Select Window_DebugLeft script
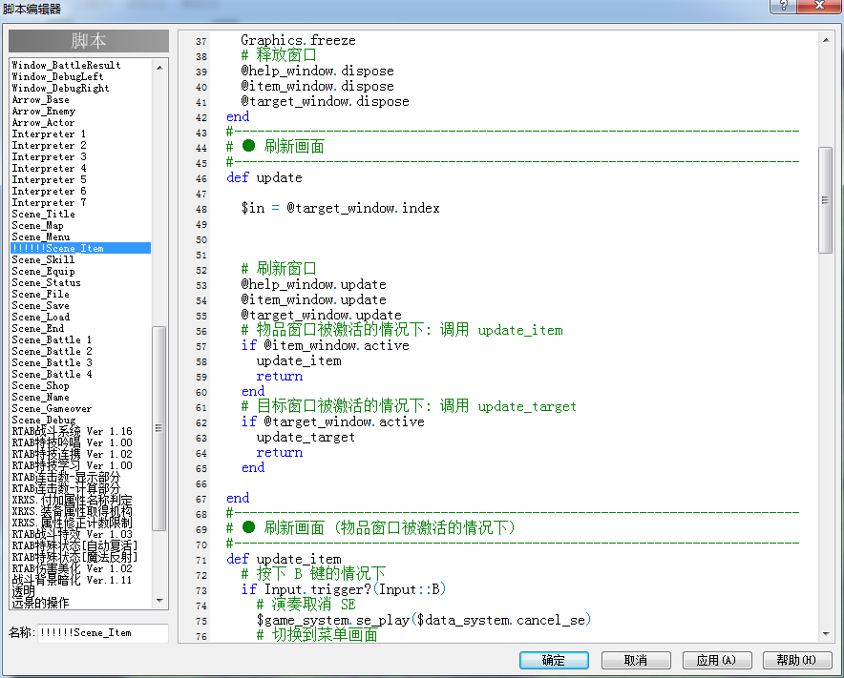The image size is (844, 678). coord(57,77)
